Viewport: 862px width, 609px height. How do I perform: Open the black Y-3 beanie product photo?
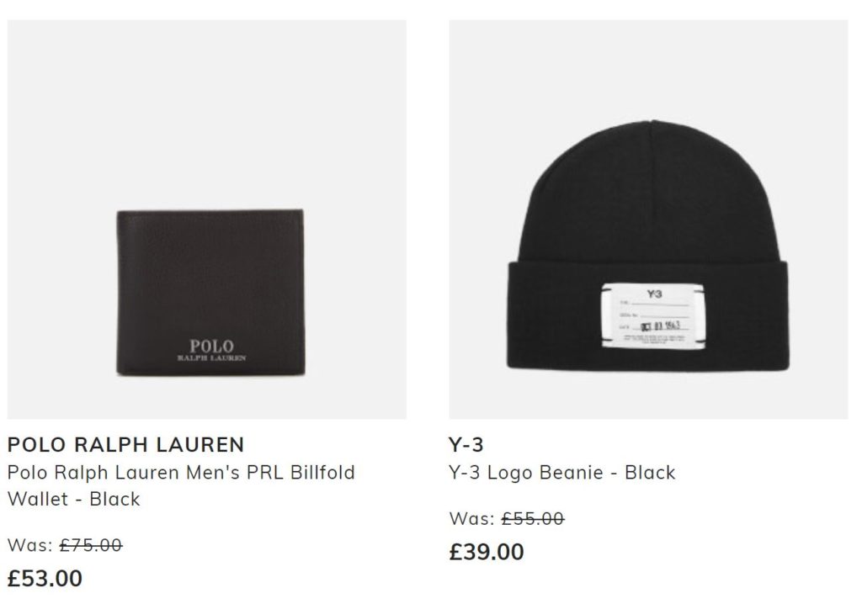pos(648,220)
